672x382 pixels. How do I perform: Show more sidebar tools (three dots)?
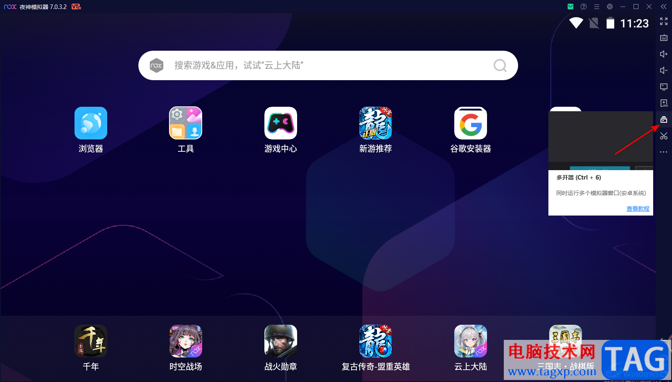point(664,152)
